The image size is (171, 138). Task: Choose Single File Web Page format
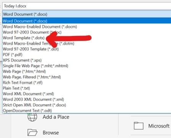pyautogui.click(x=36, y=66)
